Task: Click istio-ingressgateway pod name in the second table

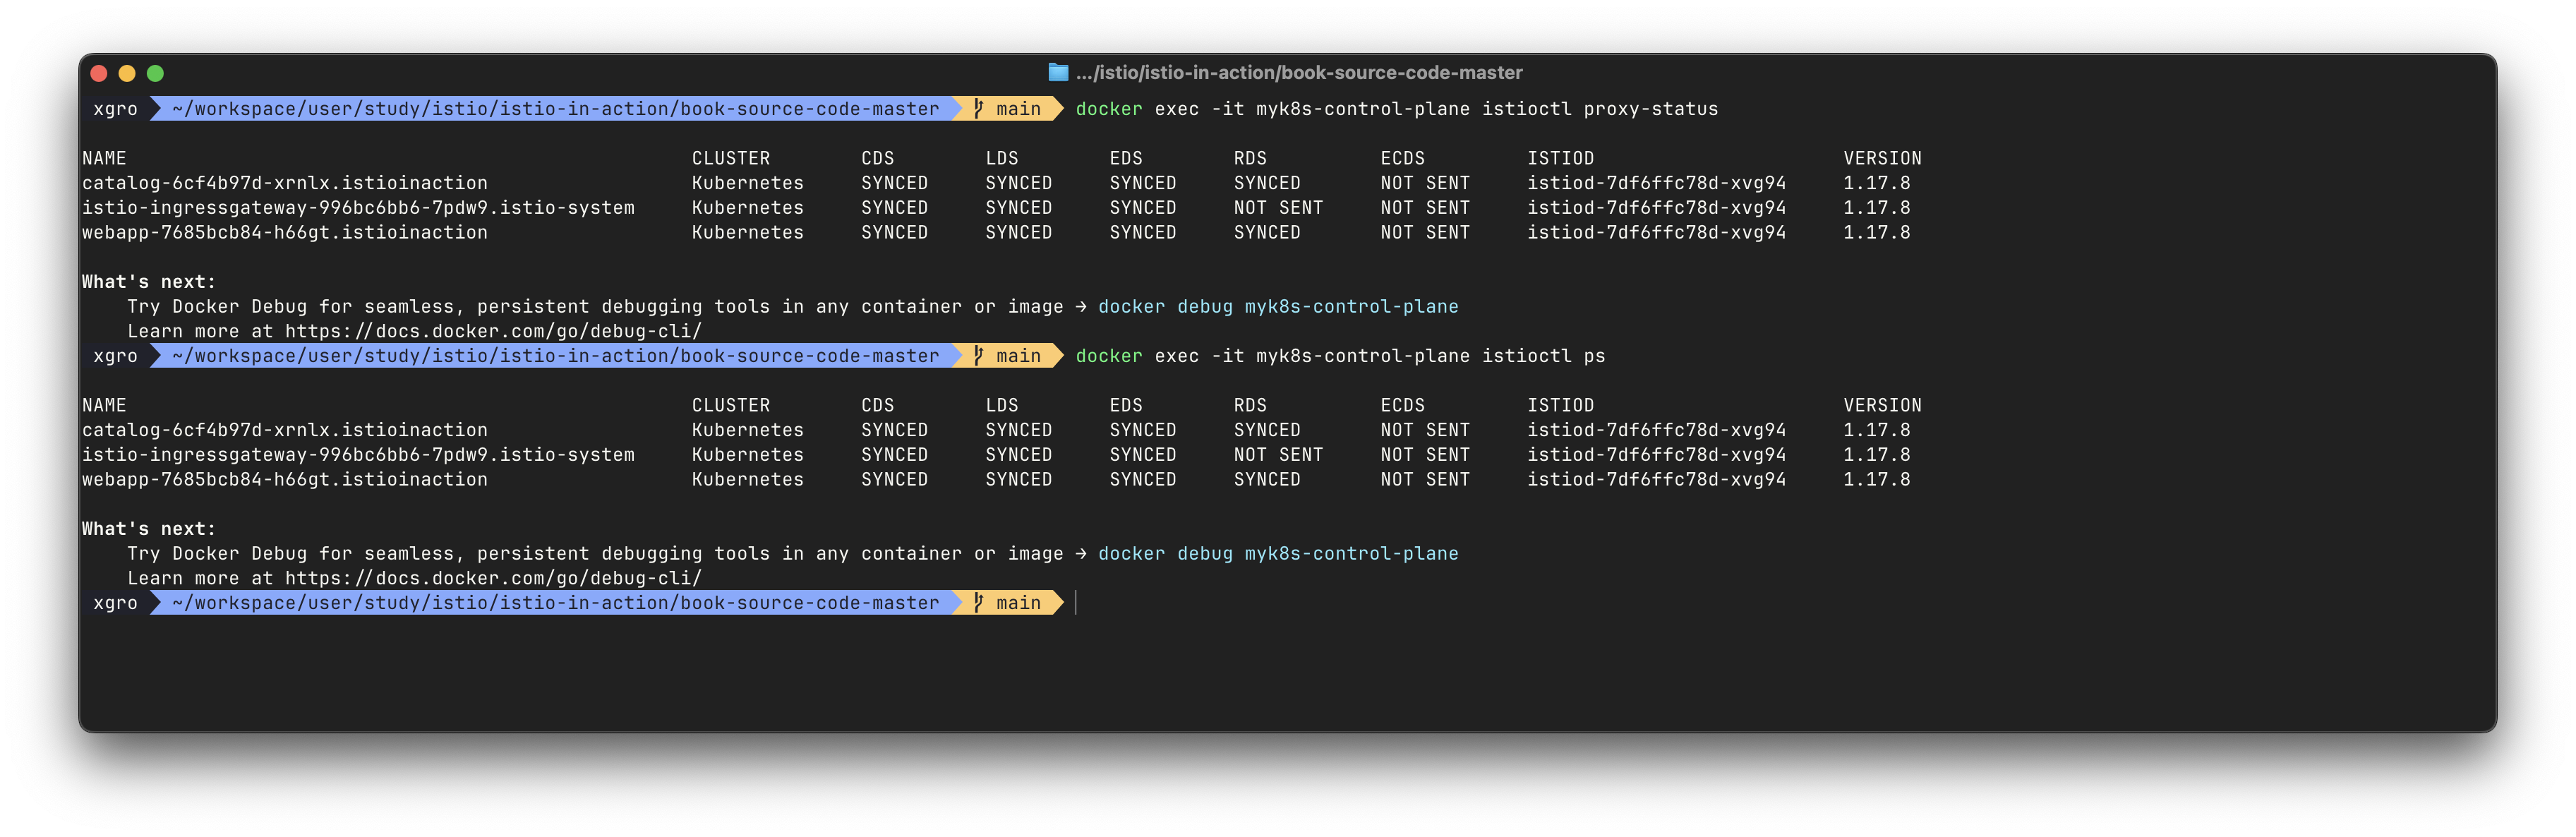Action: pos(358,455)
